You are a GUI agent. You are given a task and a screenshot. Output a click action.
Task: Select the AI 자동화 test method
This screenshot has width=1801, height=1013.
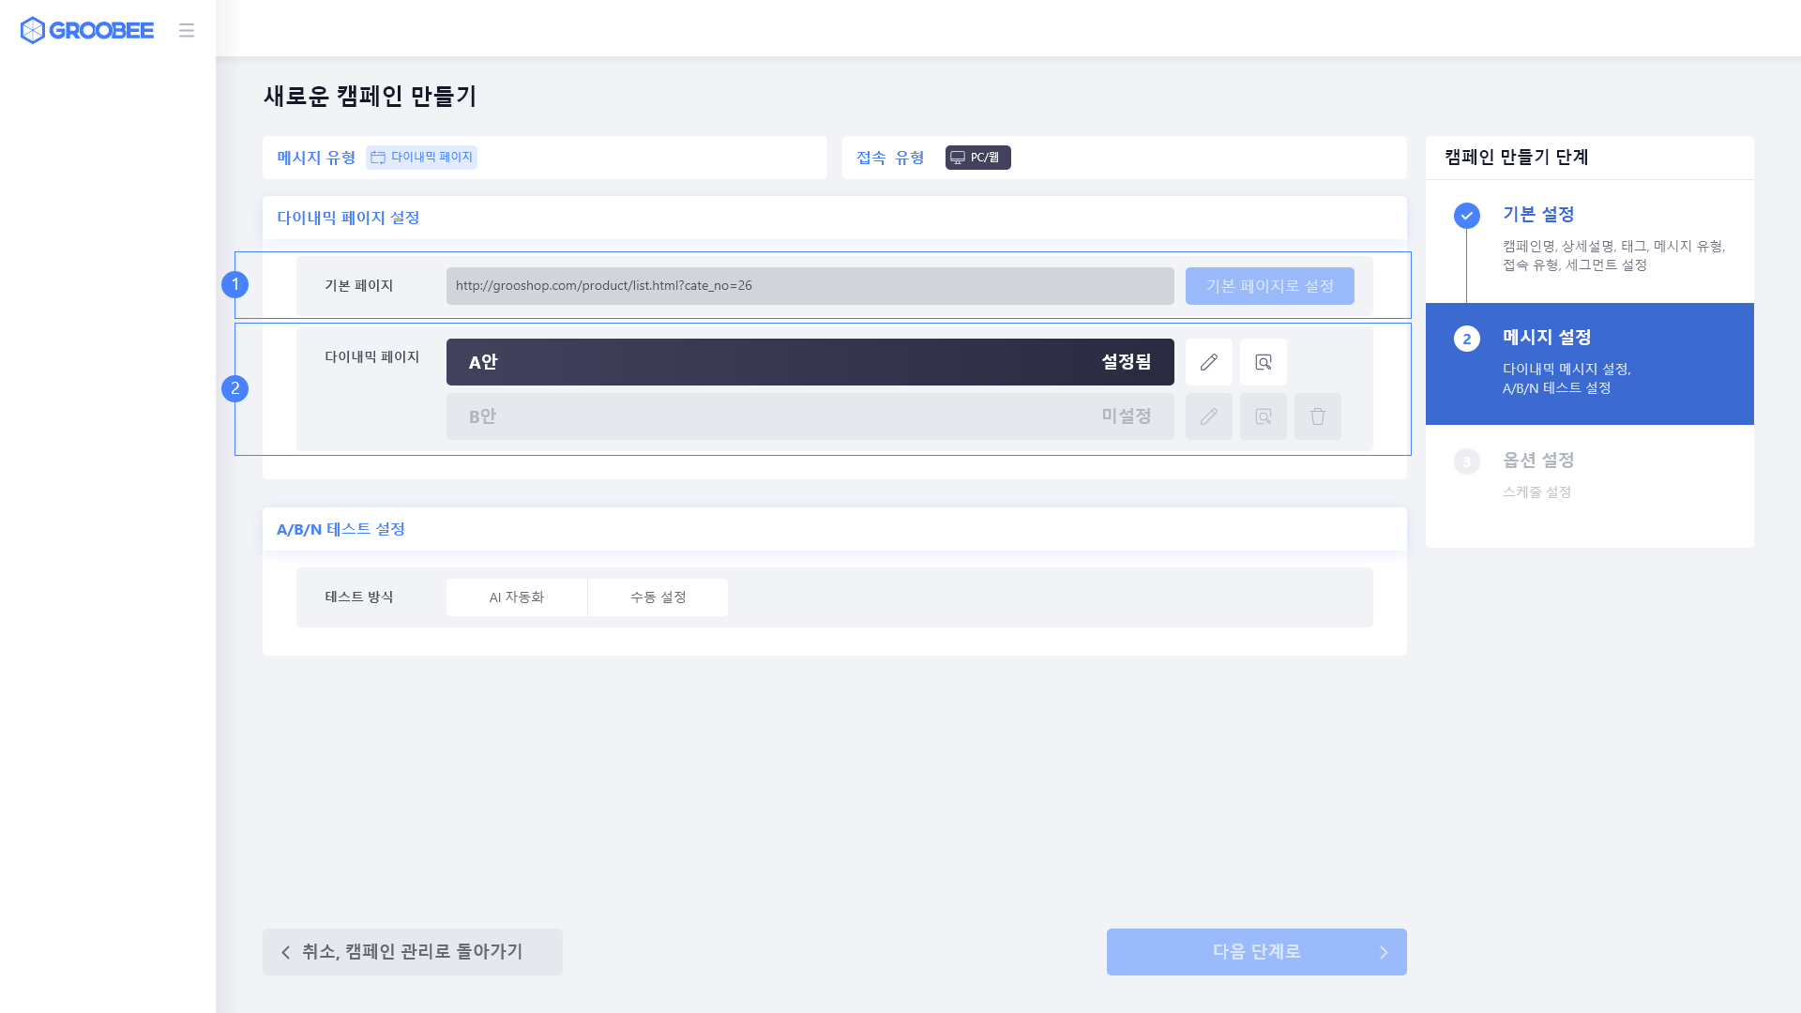click(x=516, y=597)
